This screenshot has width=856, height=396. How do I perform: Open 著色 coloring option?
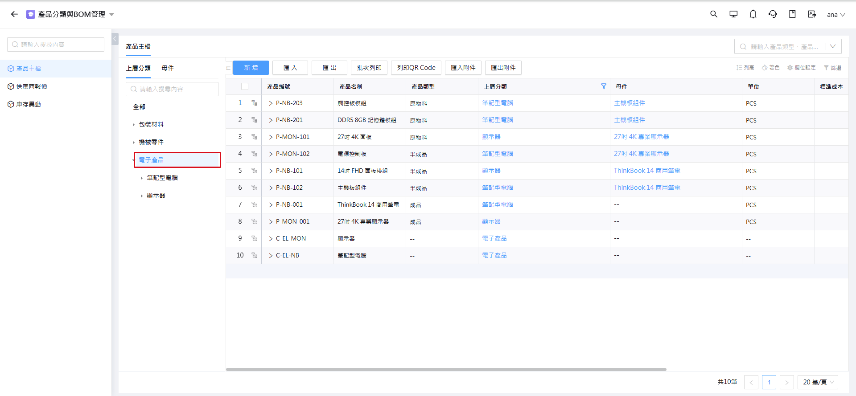[x=770, y=68]
